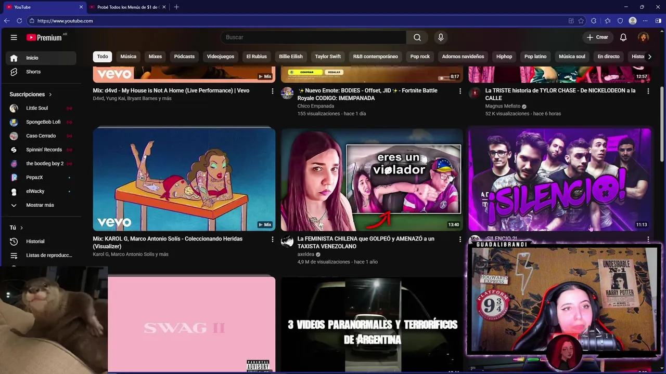666x374 pixels.
Task: Select the Hiphop filter chip
Action: tap(504, 57)
